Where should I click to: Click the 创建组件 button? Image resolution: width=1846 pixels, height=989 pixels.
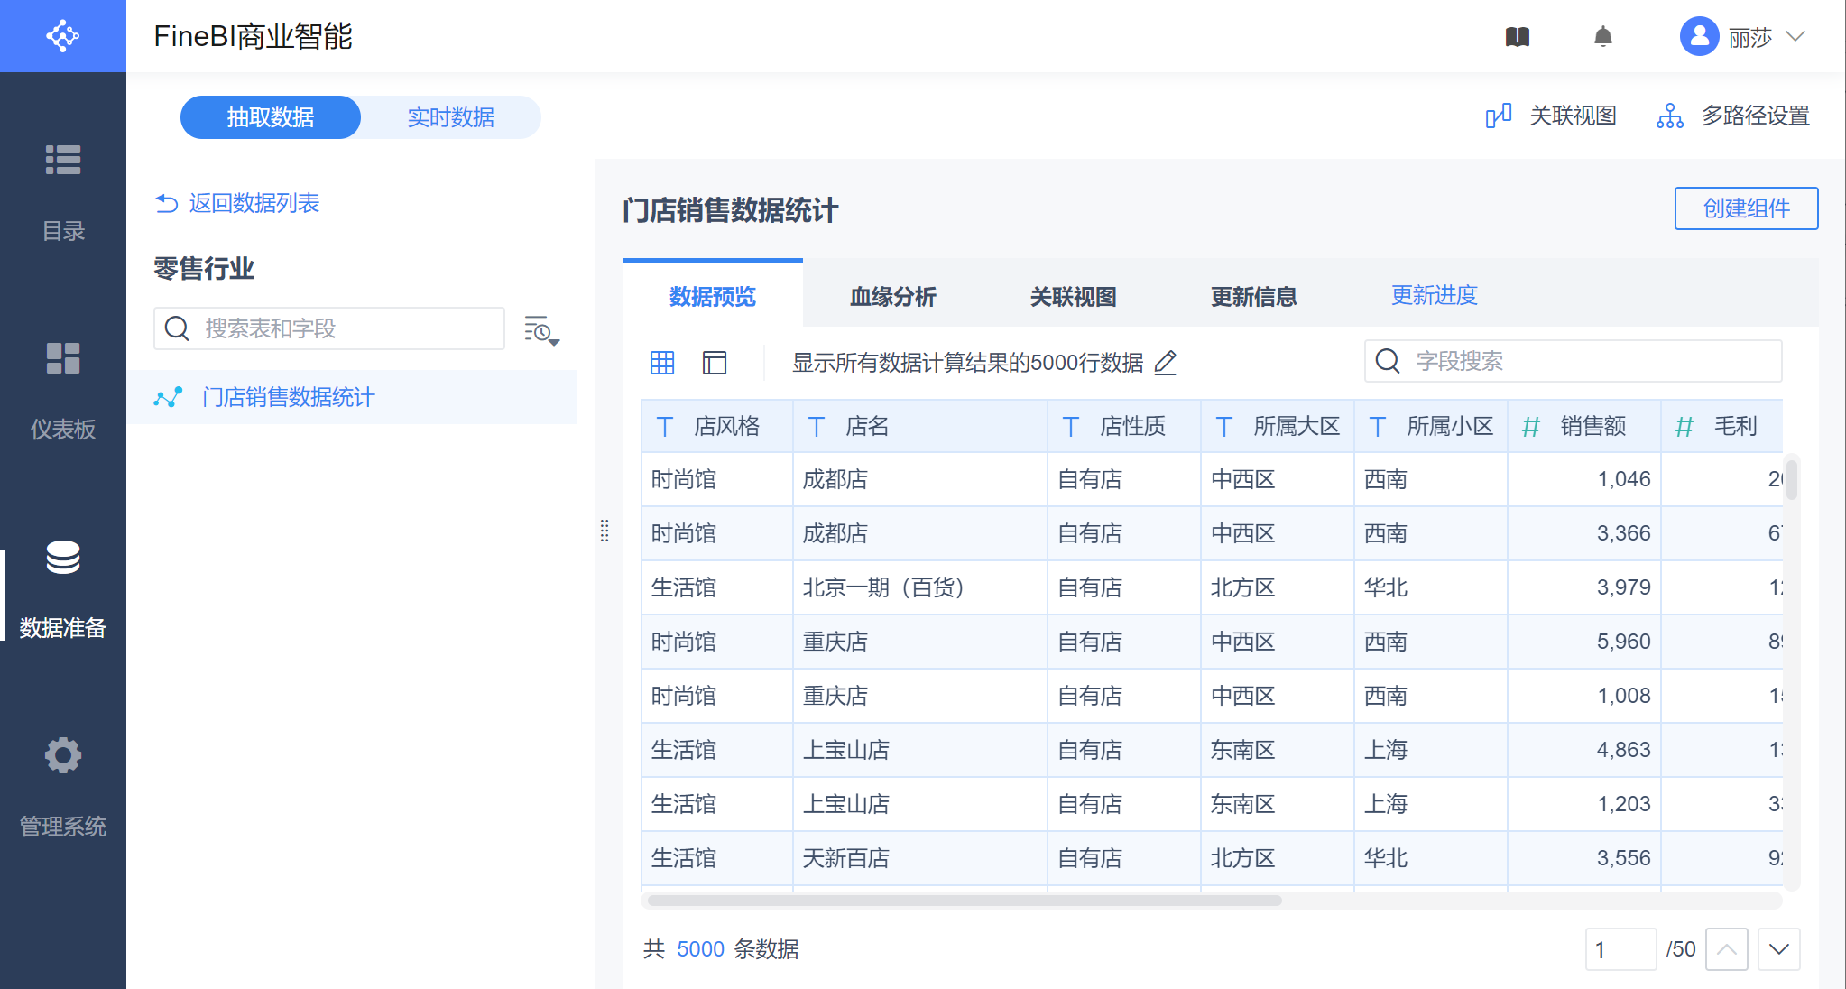1746,208
